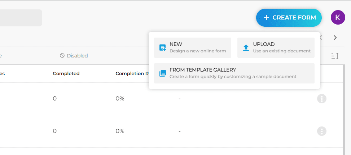Open first row's three-dot options menu
The width and height of the screenshot is (351, 155).
322,99
